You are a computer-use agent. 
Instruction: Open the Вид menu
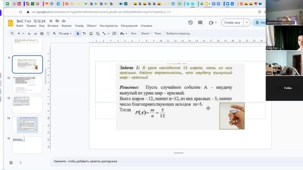click(42, 25)
